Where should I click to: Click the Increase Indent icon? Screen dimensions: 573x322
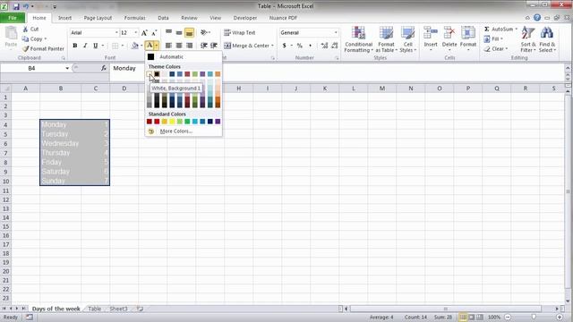pyautogui.click(x=214, y=46)
